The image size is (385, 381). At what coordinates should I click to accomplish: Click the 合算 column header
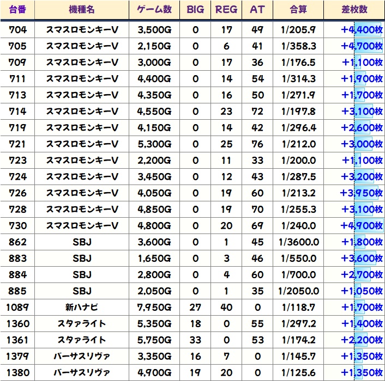[298, 10]
